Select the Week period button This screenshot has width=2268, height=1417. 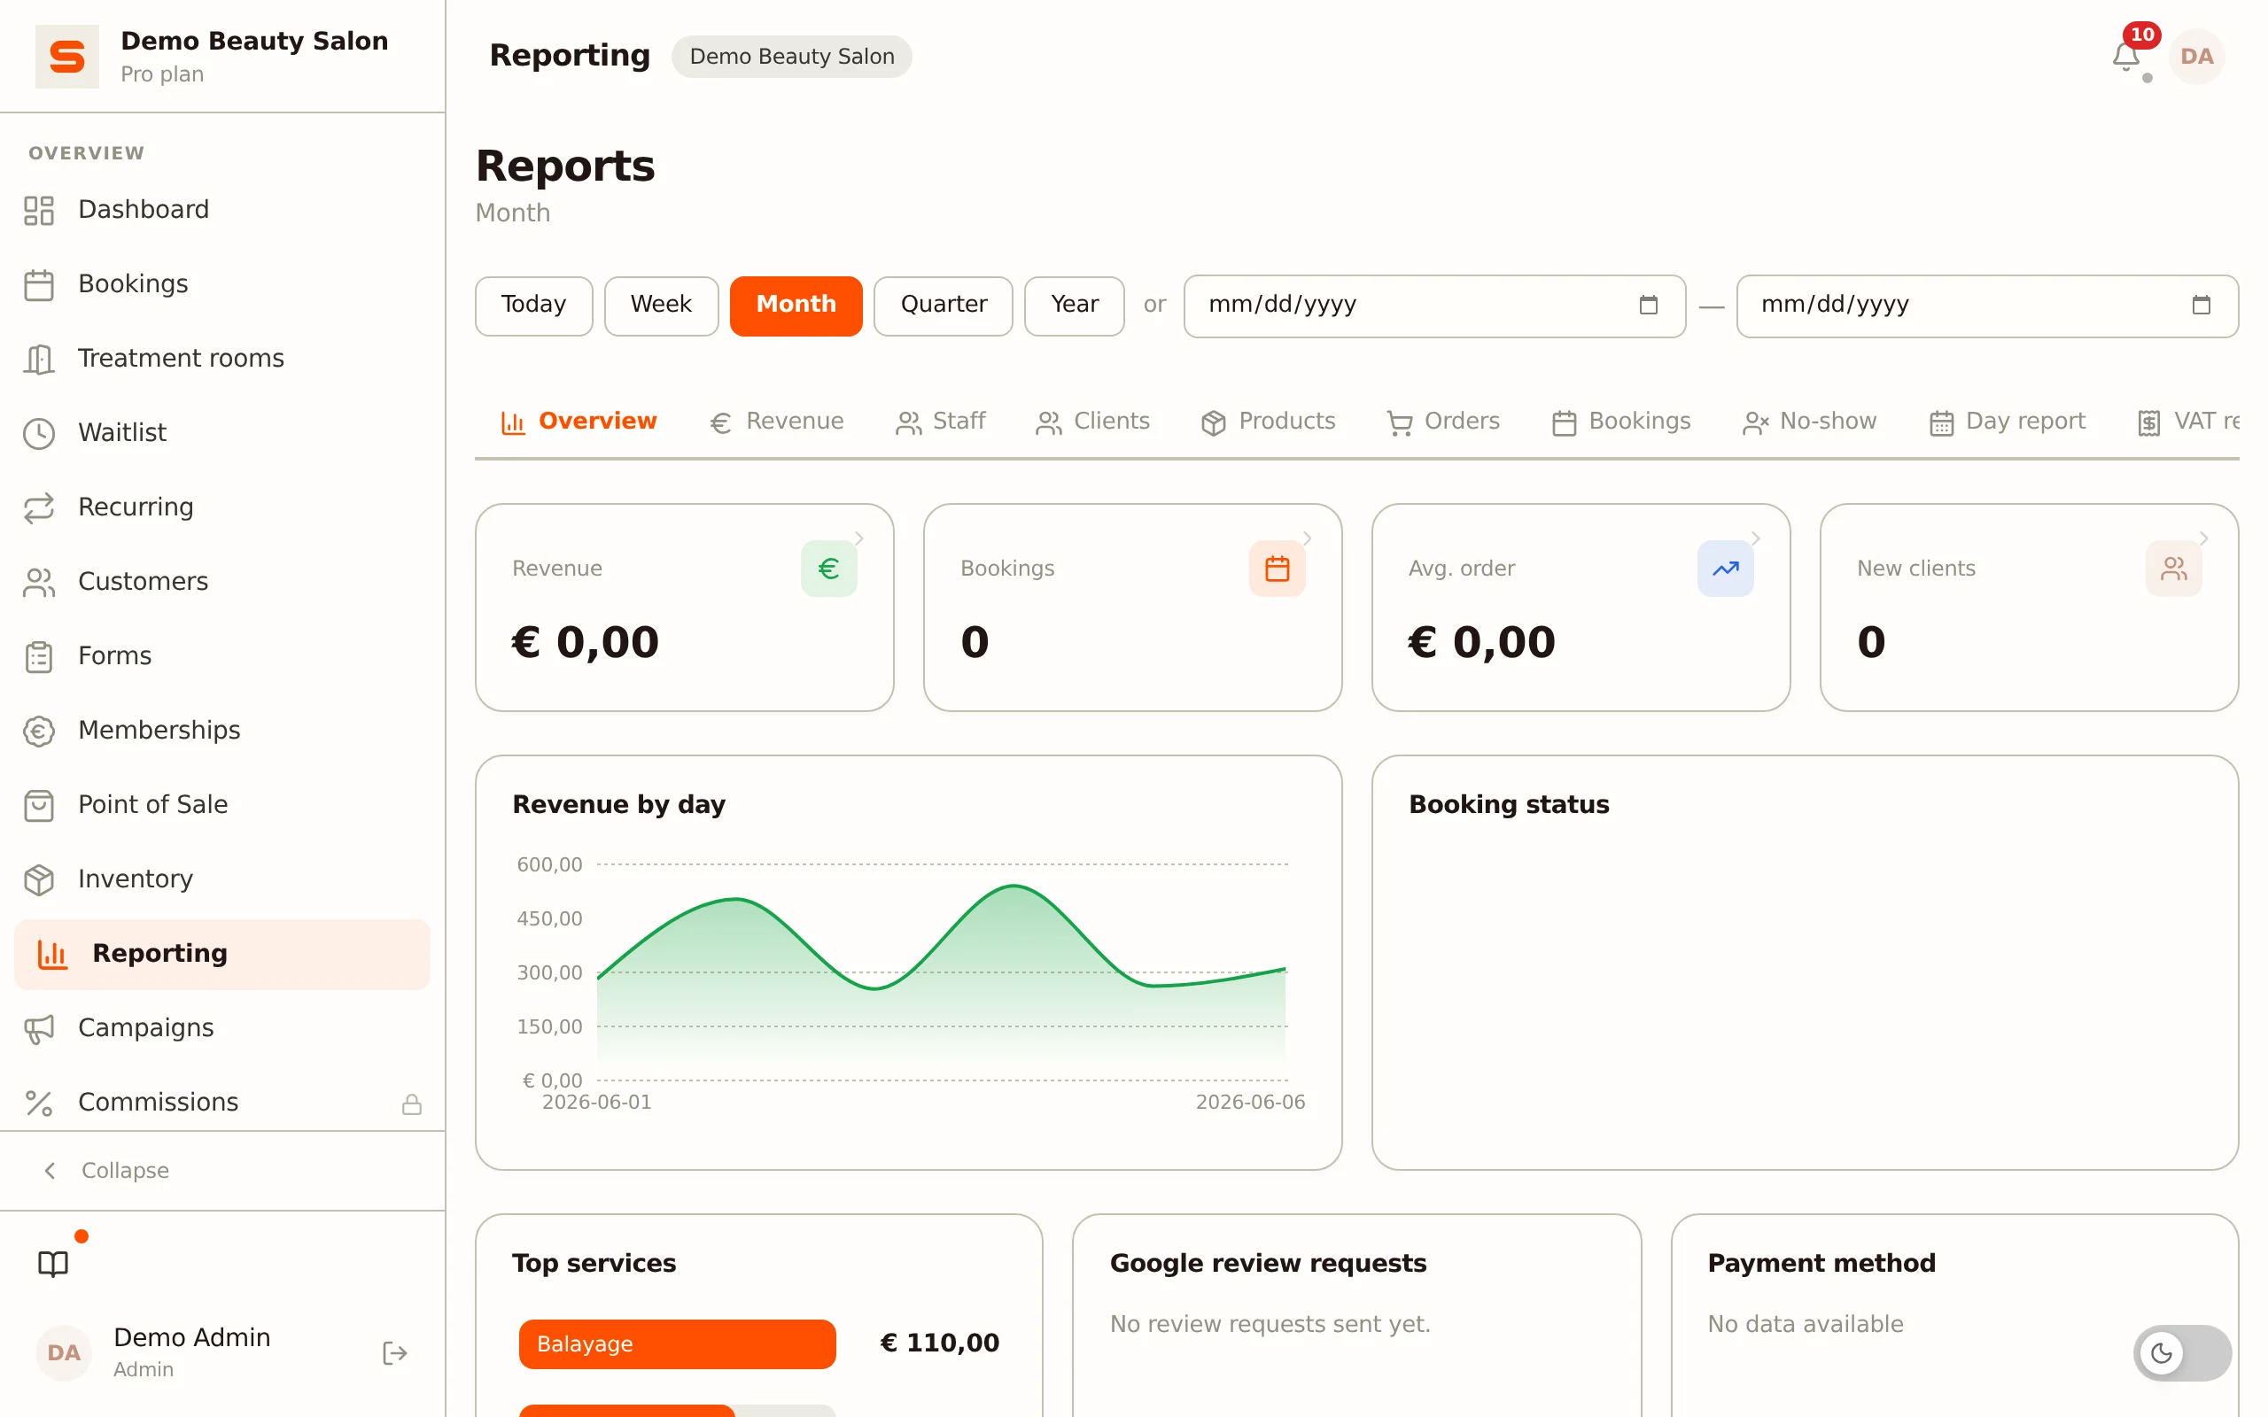pyautogui.click(x=661, y=306)
